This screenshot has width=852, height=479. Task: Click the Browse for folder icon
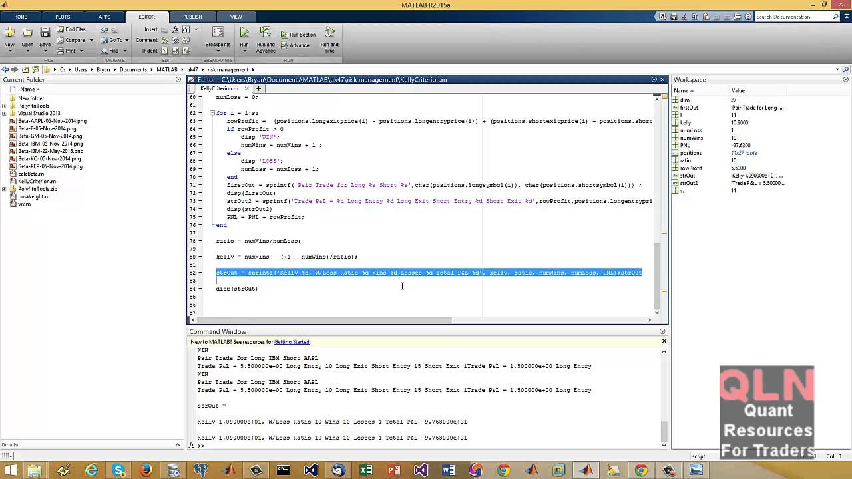(35, 69)
